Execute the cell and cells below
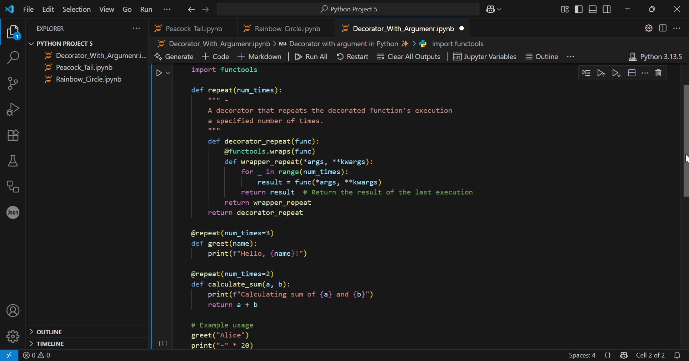This screenshot has width=689, height=361. click(x=616, y=73)
